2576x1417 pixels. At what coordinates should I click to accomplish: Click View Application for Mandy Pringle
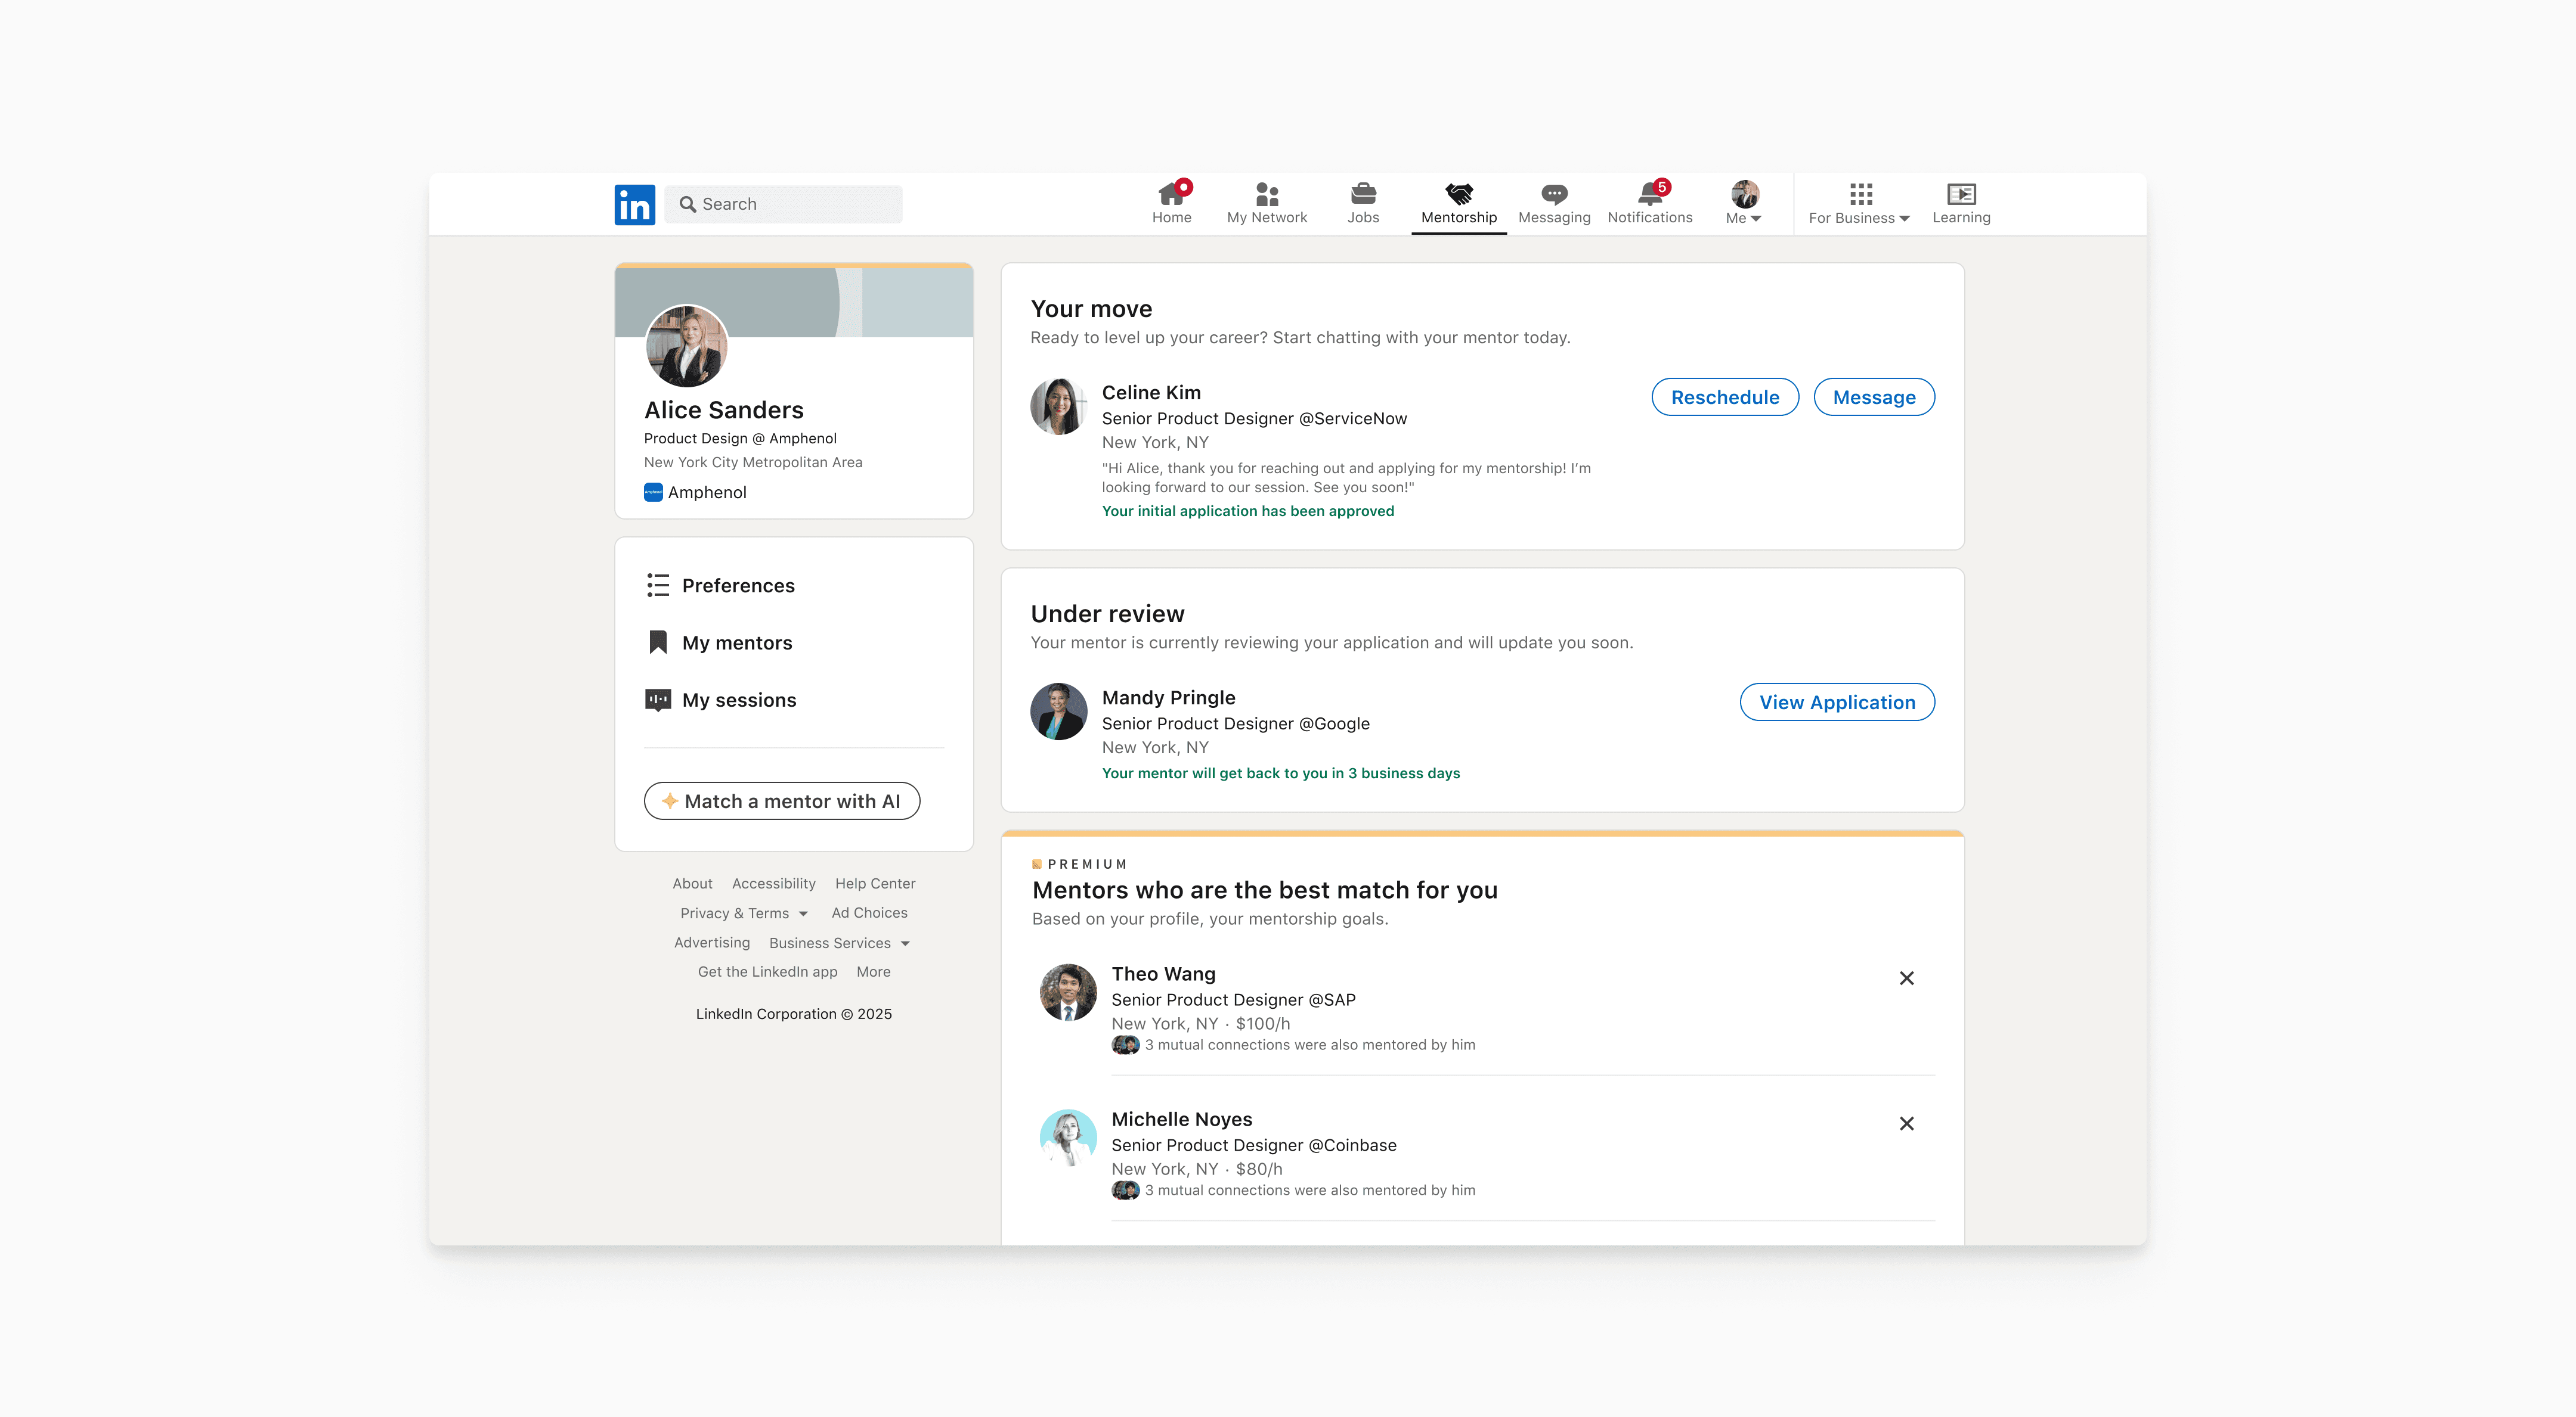1836,701
